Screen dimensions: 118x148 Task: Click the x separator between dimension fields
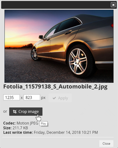[22, 98]
